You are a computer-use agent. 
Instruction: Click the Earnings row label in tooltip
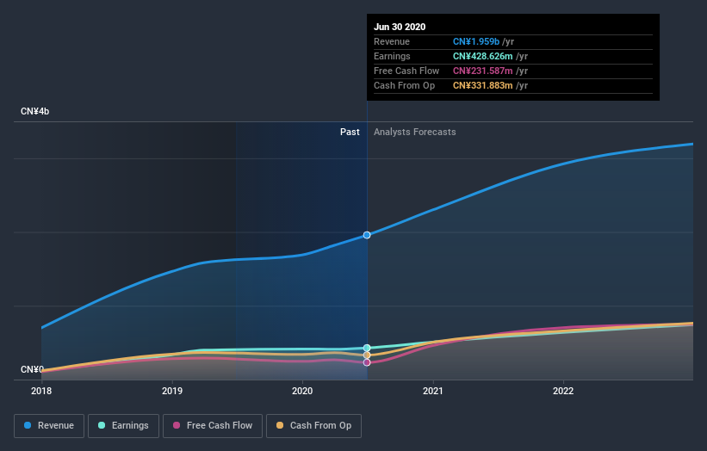392,56
